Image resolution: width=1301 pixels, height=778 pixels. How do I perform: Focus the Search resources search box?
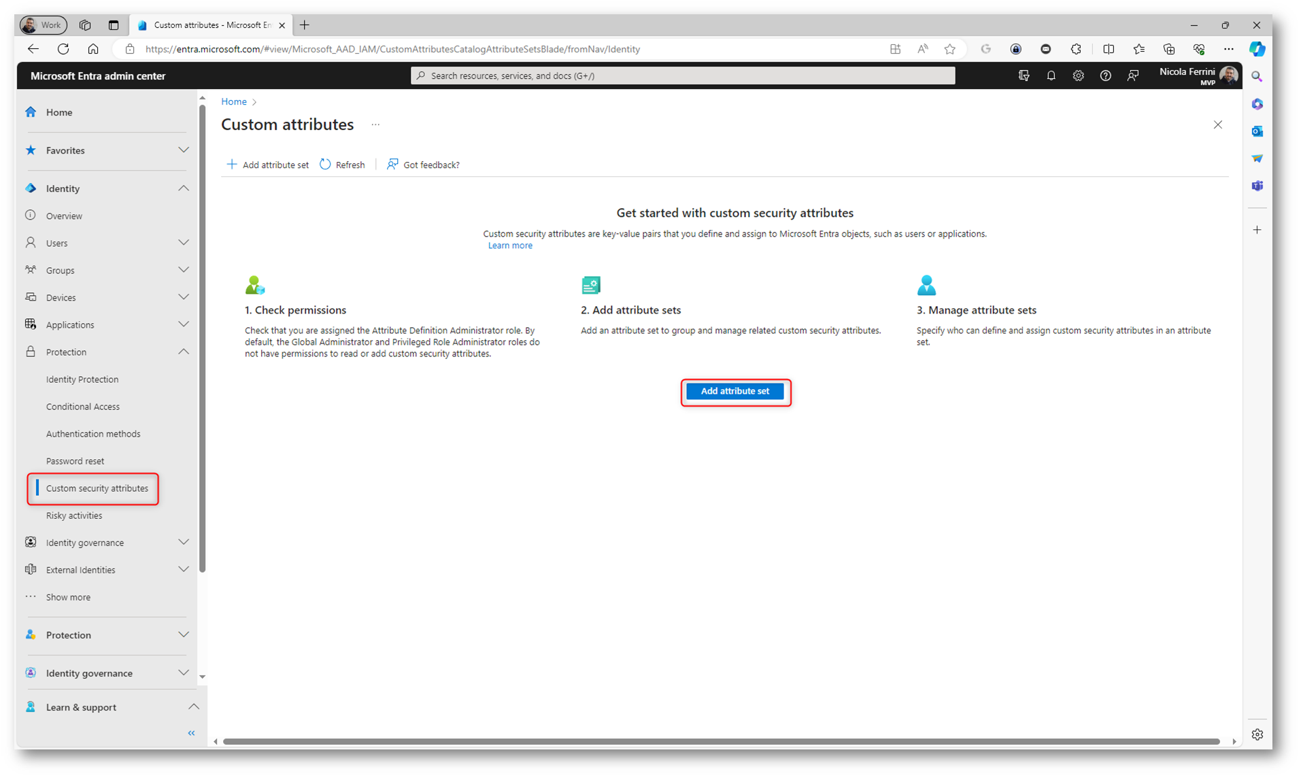coord(683,75)
